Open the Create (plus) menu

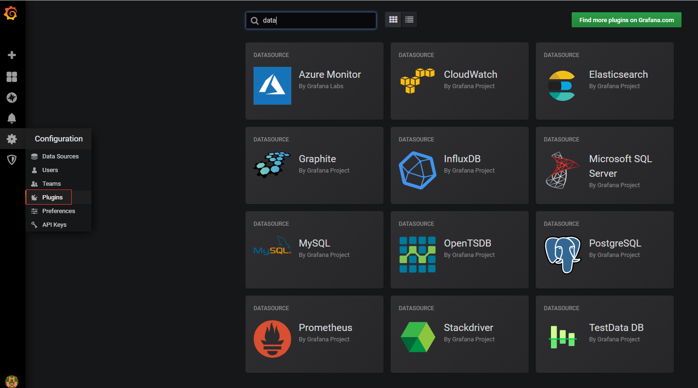tap(12, 55)
